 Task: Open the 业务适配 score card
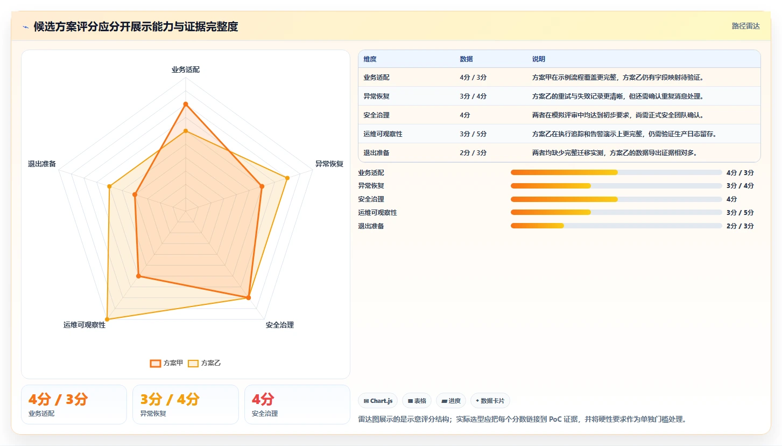[74, 405]
